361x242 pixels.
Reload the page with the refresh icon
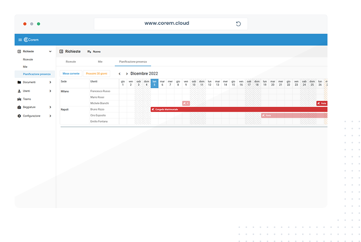pyautogui.click(x=238, y=24)
